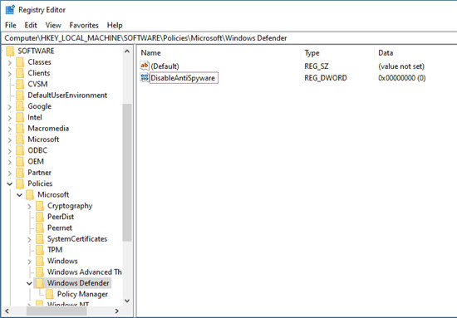The image size is (457, 318).
Task: Expand the Google key
Action: [x=10, y=107]
